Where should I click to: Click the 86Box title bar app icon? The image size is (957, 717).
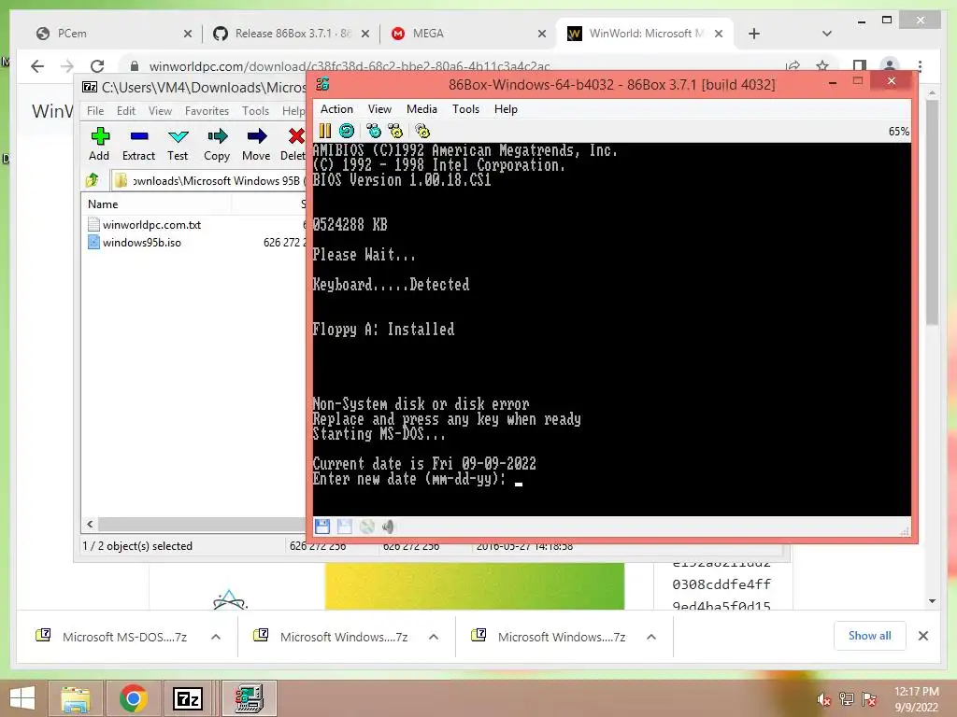coord(322,84)
